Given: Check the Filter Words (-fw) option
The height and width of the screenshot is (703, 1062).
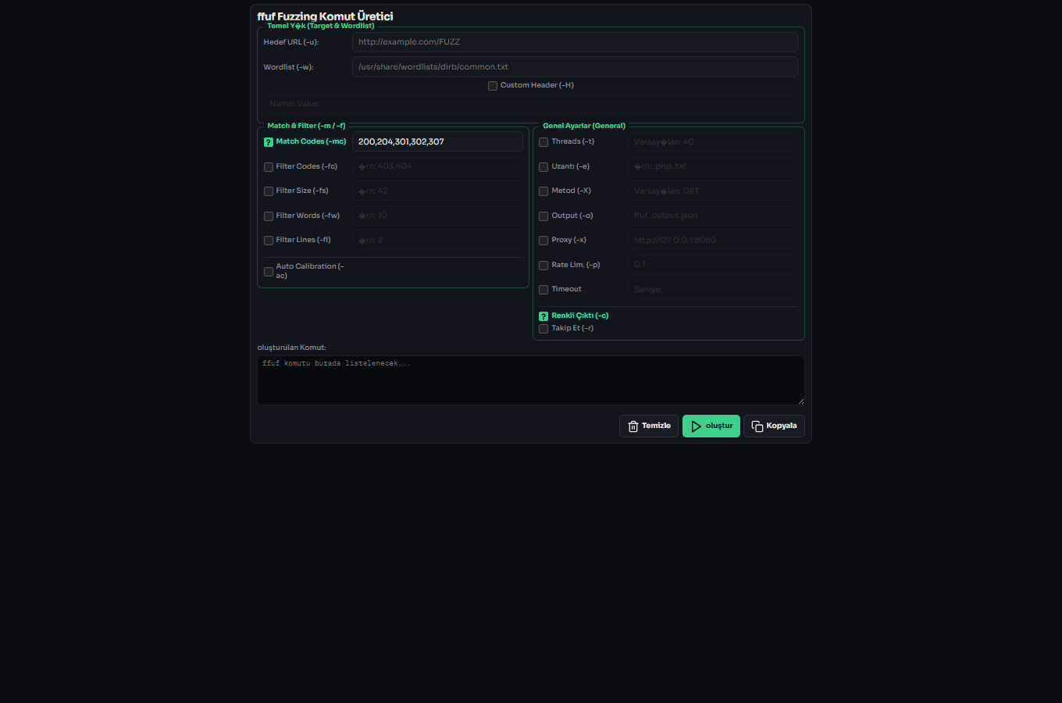Looking at the screenshot, I should (x=269, y=216).
